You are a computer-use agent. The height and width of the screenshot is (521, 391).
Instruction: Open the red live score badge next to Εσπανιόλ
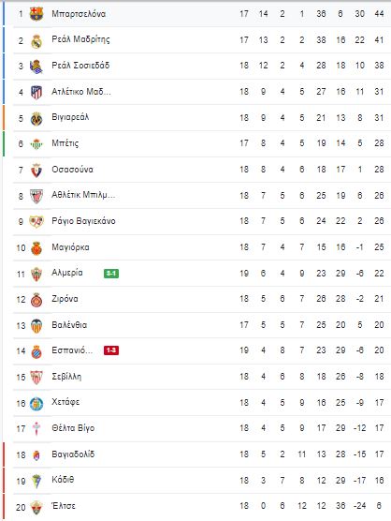(111, 350)
